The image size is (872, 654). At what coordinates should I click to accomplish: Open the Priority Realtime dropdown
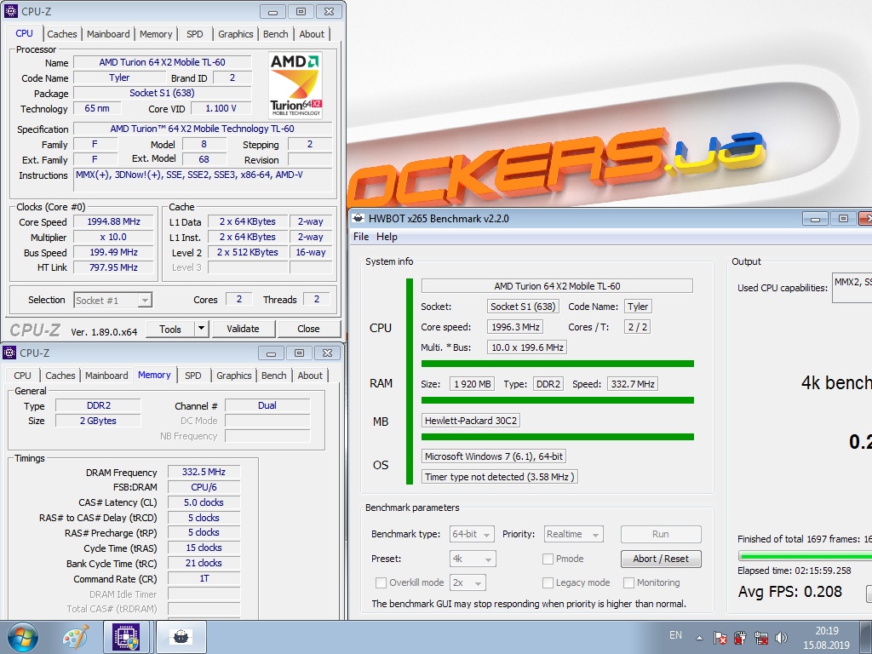[x=573, y=535]
